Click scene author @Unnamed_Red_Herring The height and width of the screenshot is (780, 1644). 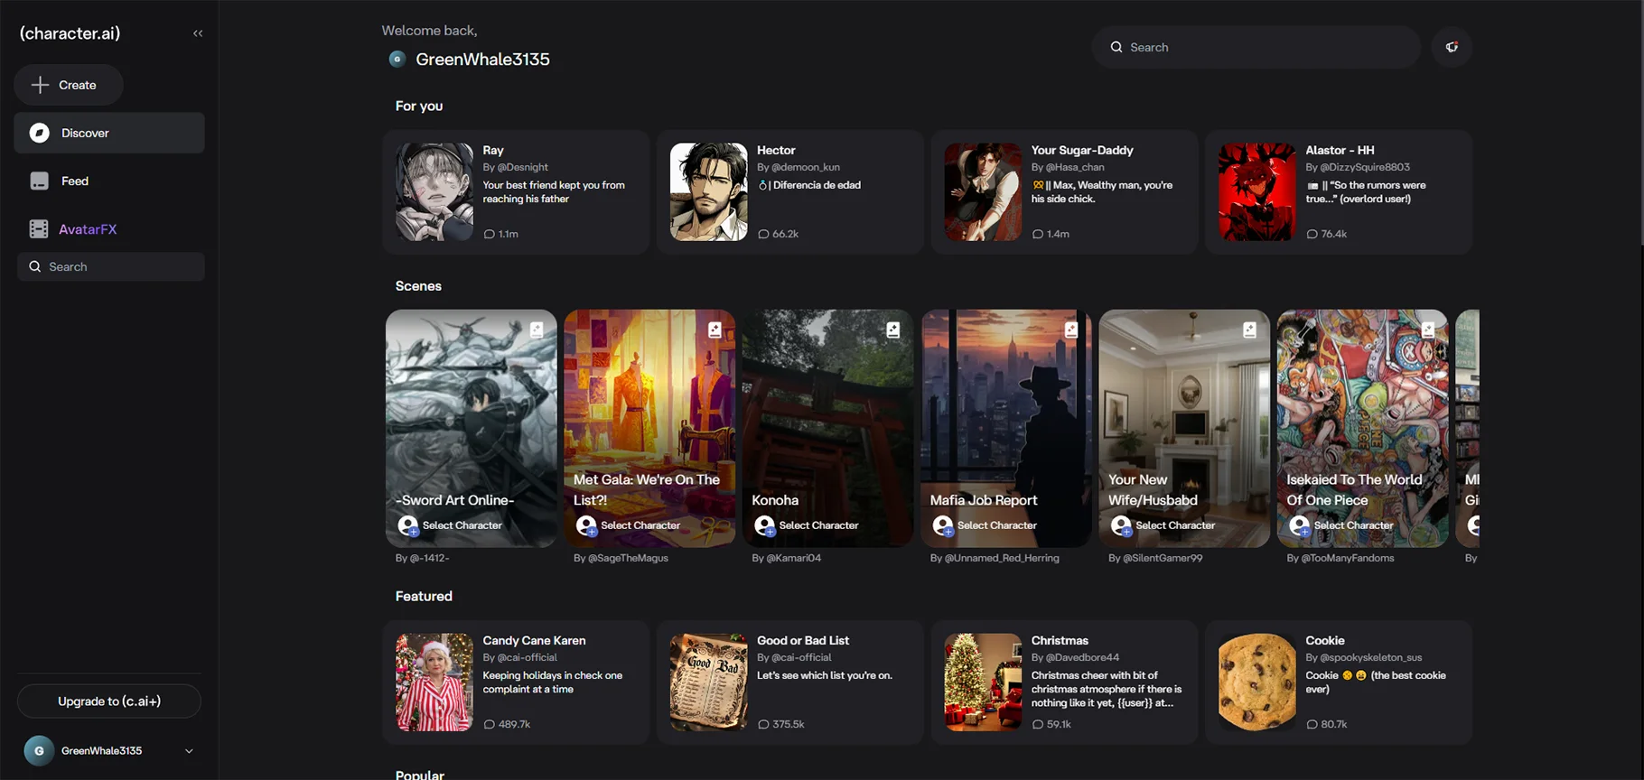pos(1002,558)
